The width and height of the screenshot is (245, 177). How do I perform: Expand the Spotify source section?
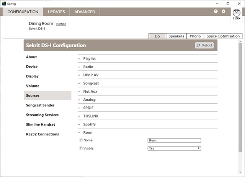tap(147, 124)
